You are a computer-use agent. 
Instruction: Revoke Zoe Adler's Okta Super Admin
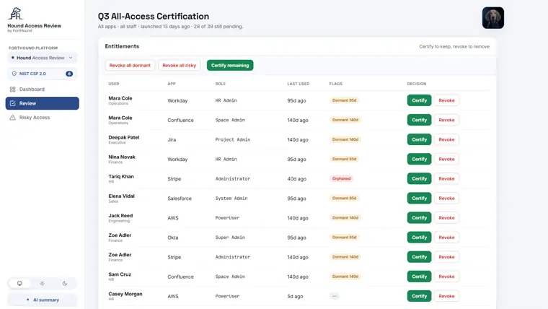(446, 238)
